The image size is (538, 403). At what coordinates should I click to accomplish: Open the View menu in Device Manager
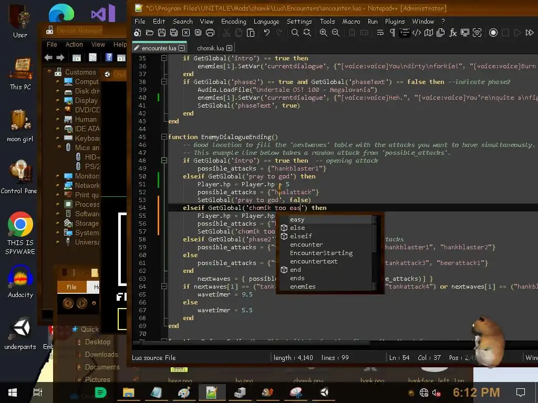click(x=98, y=45)
